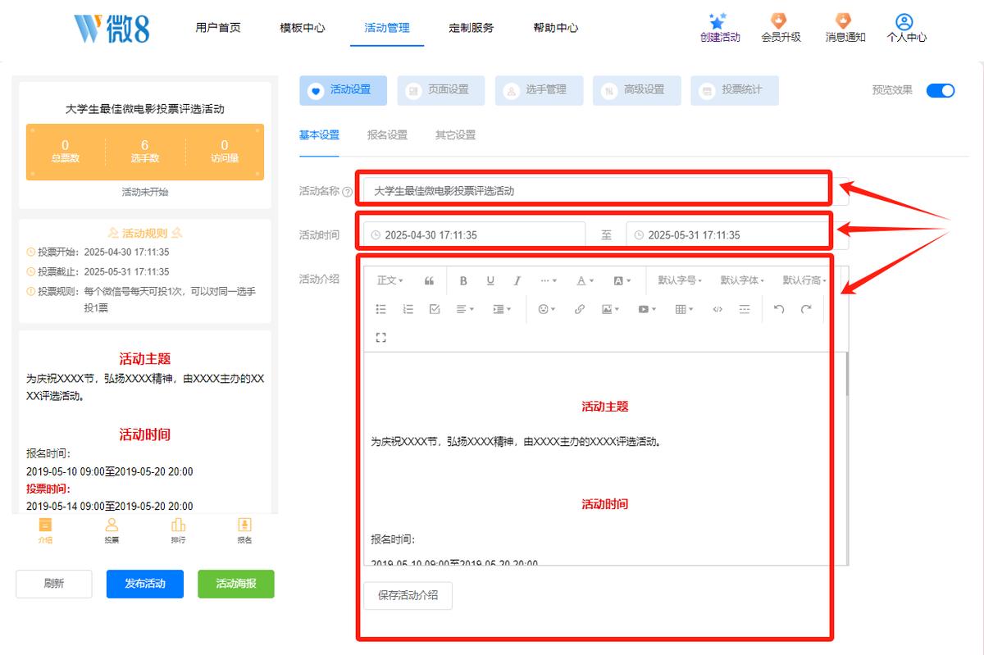
Task: Click the start date field 2025-04-30
Action: point(475,235)
